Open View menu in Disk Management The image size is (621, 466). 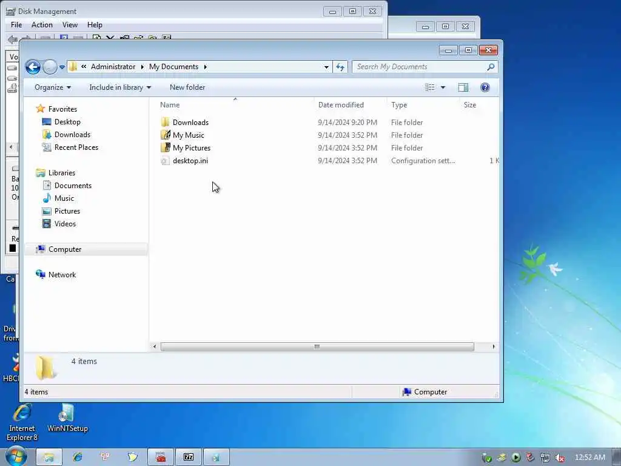(x=70, y=24)
